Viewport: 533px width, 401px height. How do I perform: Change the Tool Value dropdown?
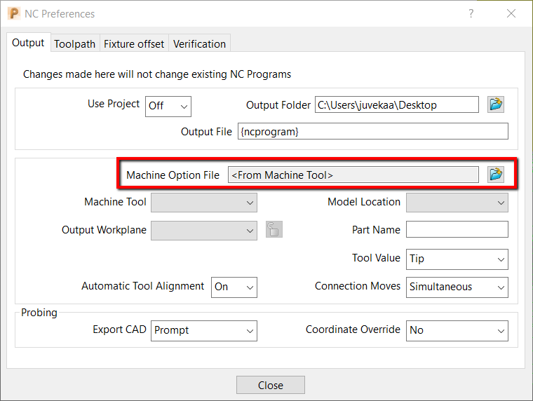pos(457,259)
